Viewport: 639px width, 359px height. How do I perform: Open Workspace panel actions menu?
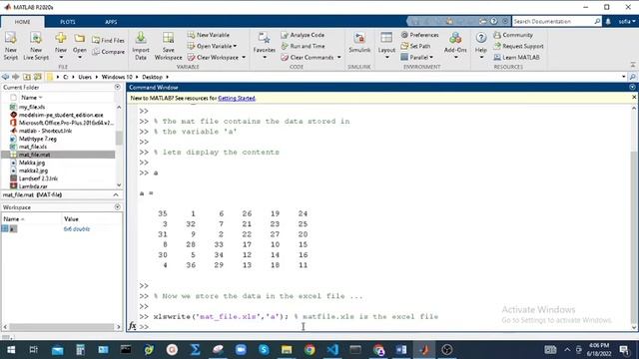coord(118,207)
